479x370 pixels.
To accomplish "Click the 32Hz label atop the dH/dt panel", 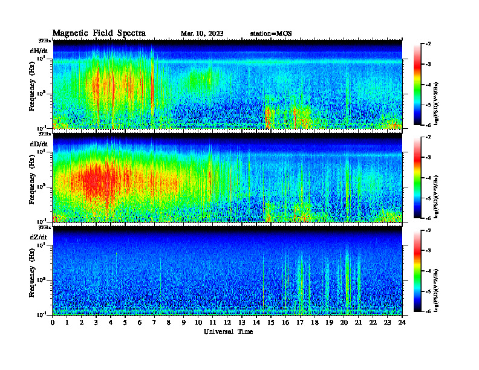I will (45, 41).
